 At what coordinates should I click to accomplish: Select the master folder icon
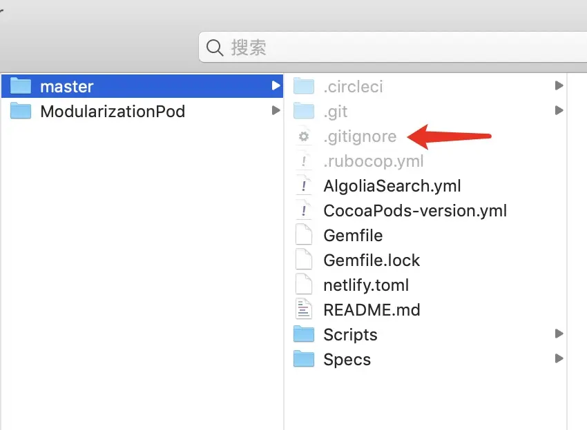click(21, 86)
